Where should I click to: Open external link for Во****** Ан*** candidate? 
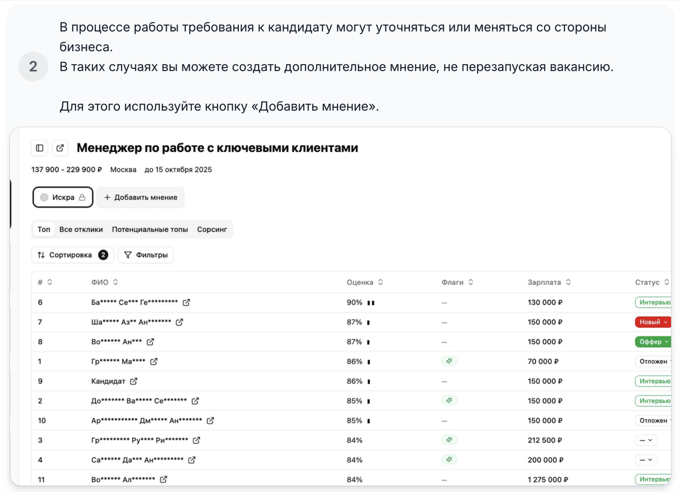click(150, 342)
